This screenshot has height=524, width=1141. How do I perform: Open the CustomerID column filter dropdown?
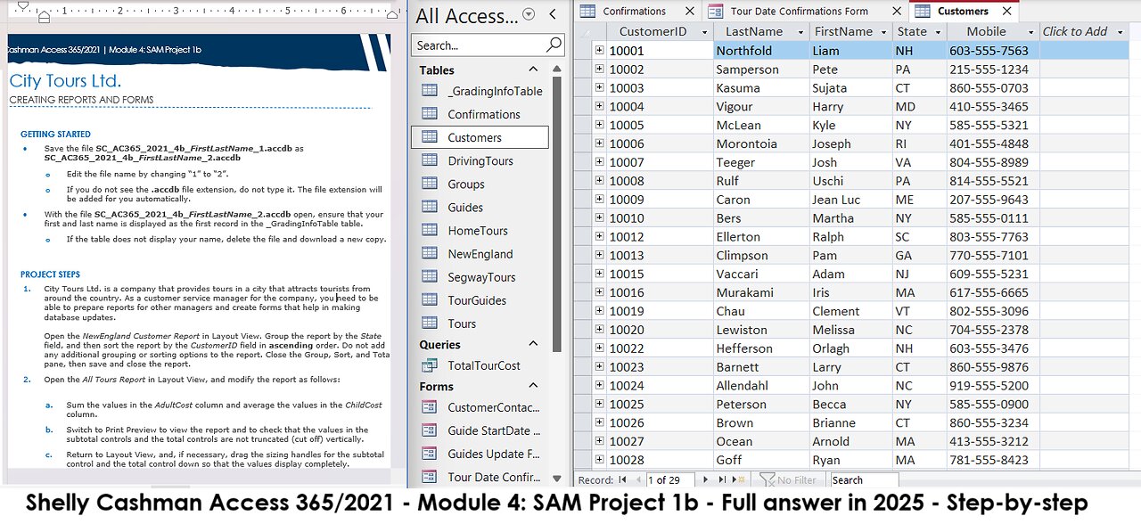(704, 32)
